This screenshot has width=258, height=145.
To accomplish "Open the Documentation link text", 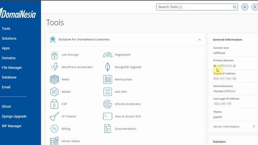I will click(125, 128).
